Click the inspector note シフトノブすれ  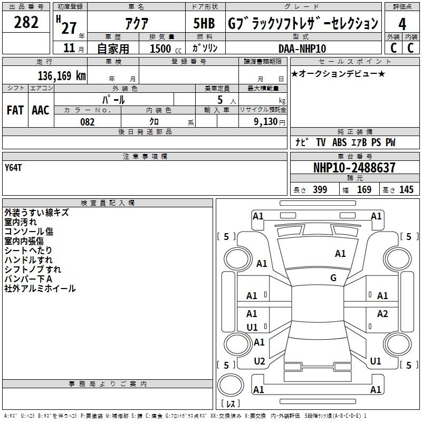tap(33, 270)
